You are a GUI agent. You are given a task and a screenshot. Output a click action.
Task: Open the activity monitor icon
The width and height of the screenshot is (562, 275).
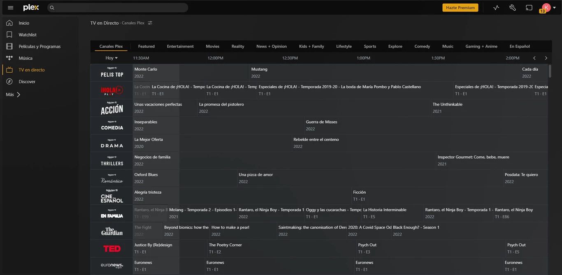click(496, 8)
